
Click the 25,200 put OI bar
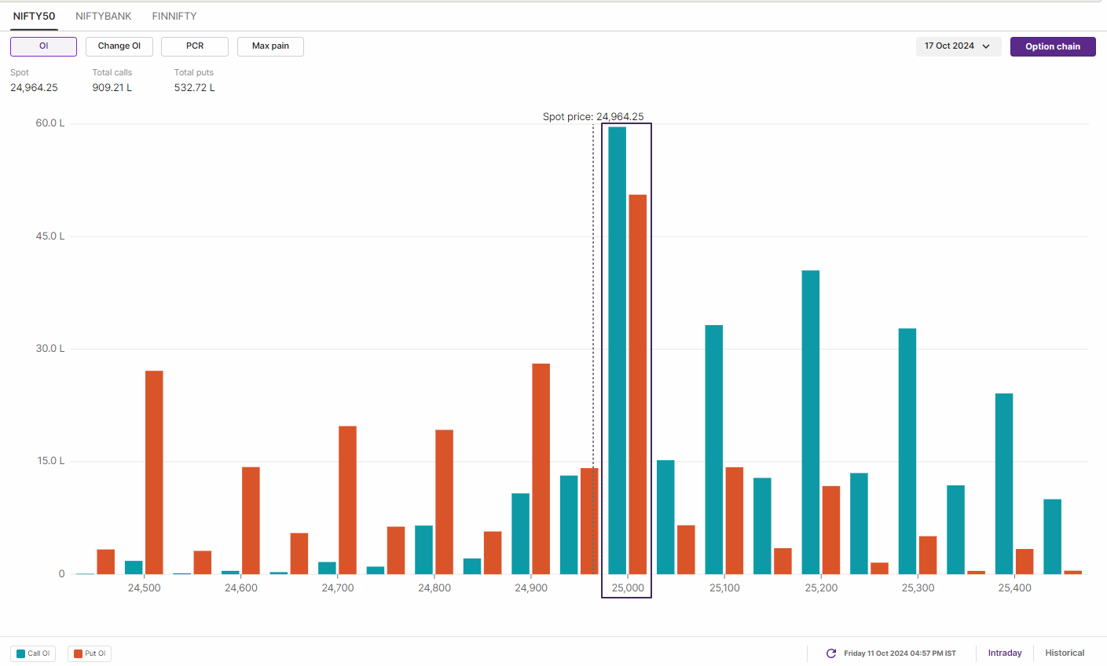click(x=831, y=530)
